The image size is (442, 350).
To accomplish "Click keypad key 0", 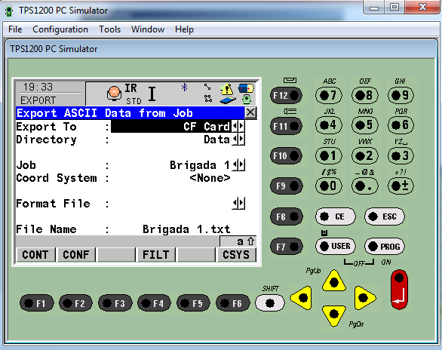I will [329, 186].
